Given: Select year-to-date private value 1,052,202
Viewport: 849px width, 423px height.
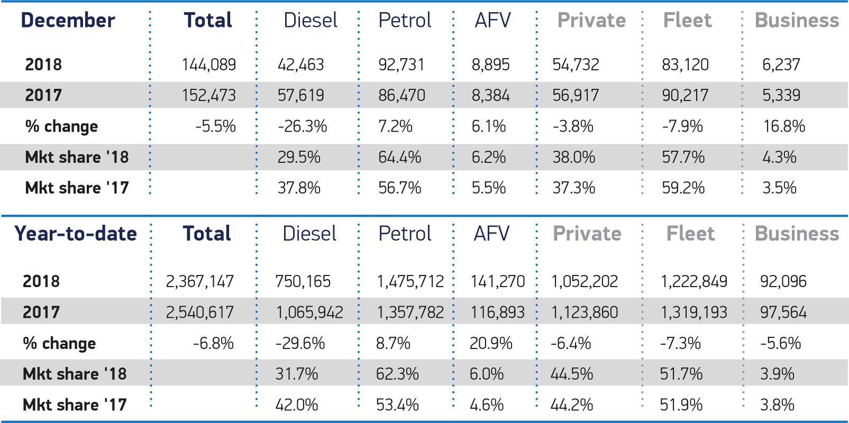Looking at the screenshot, I should (x=585, y=281).
